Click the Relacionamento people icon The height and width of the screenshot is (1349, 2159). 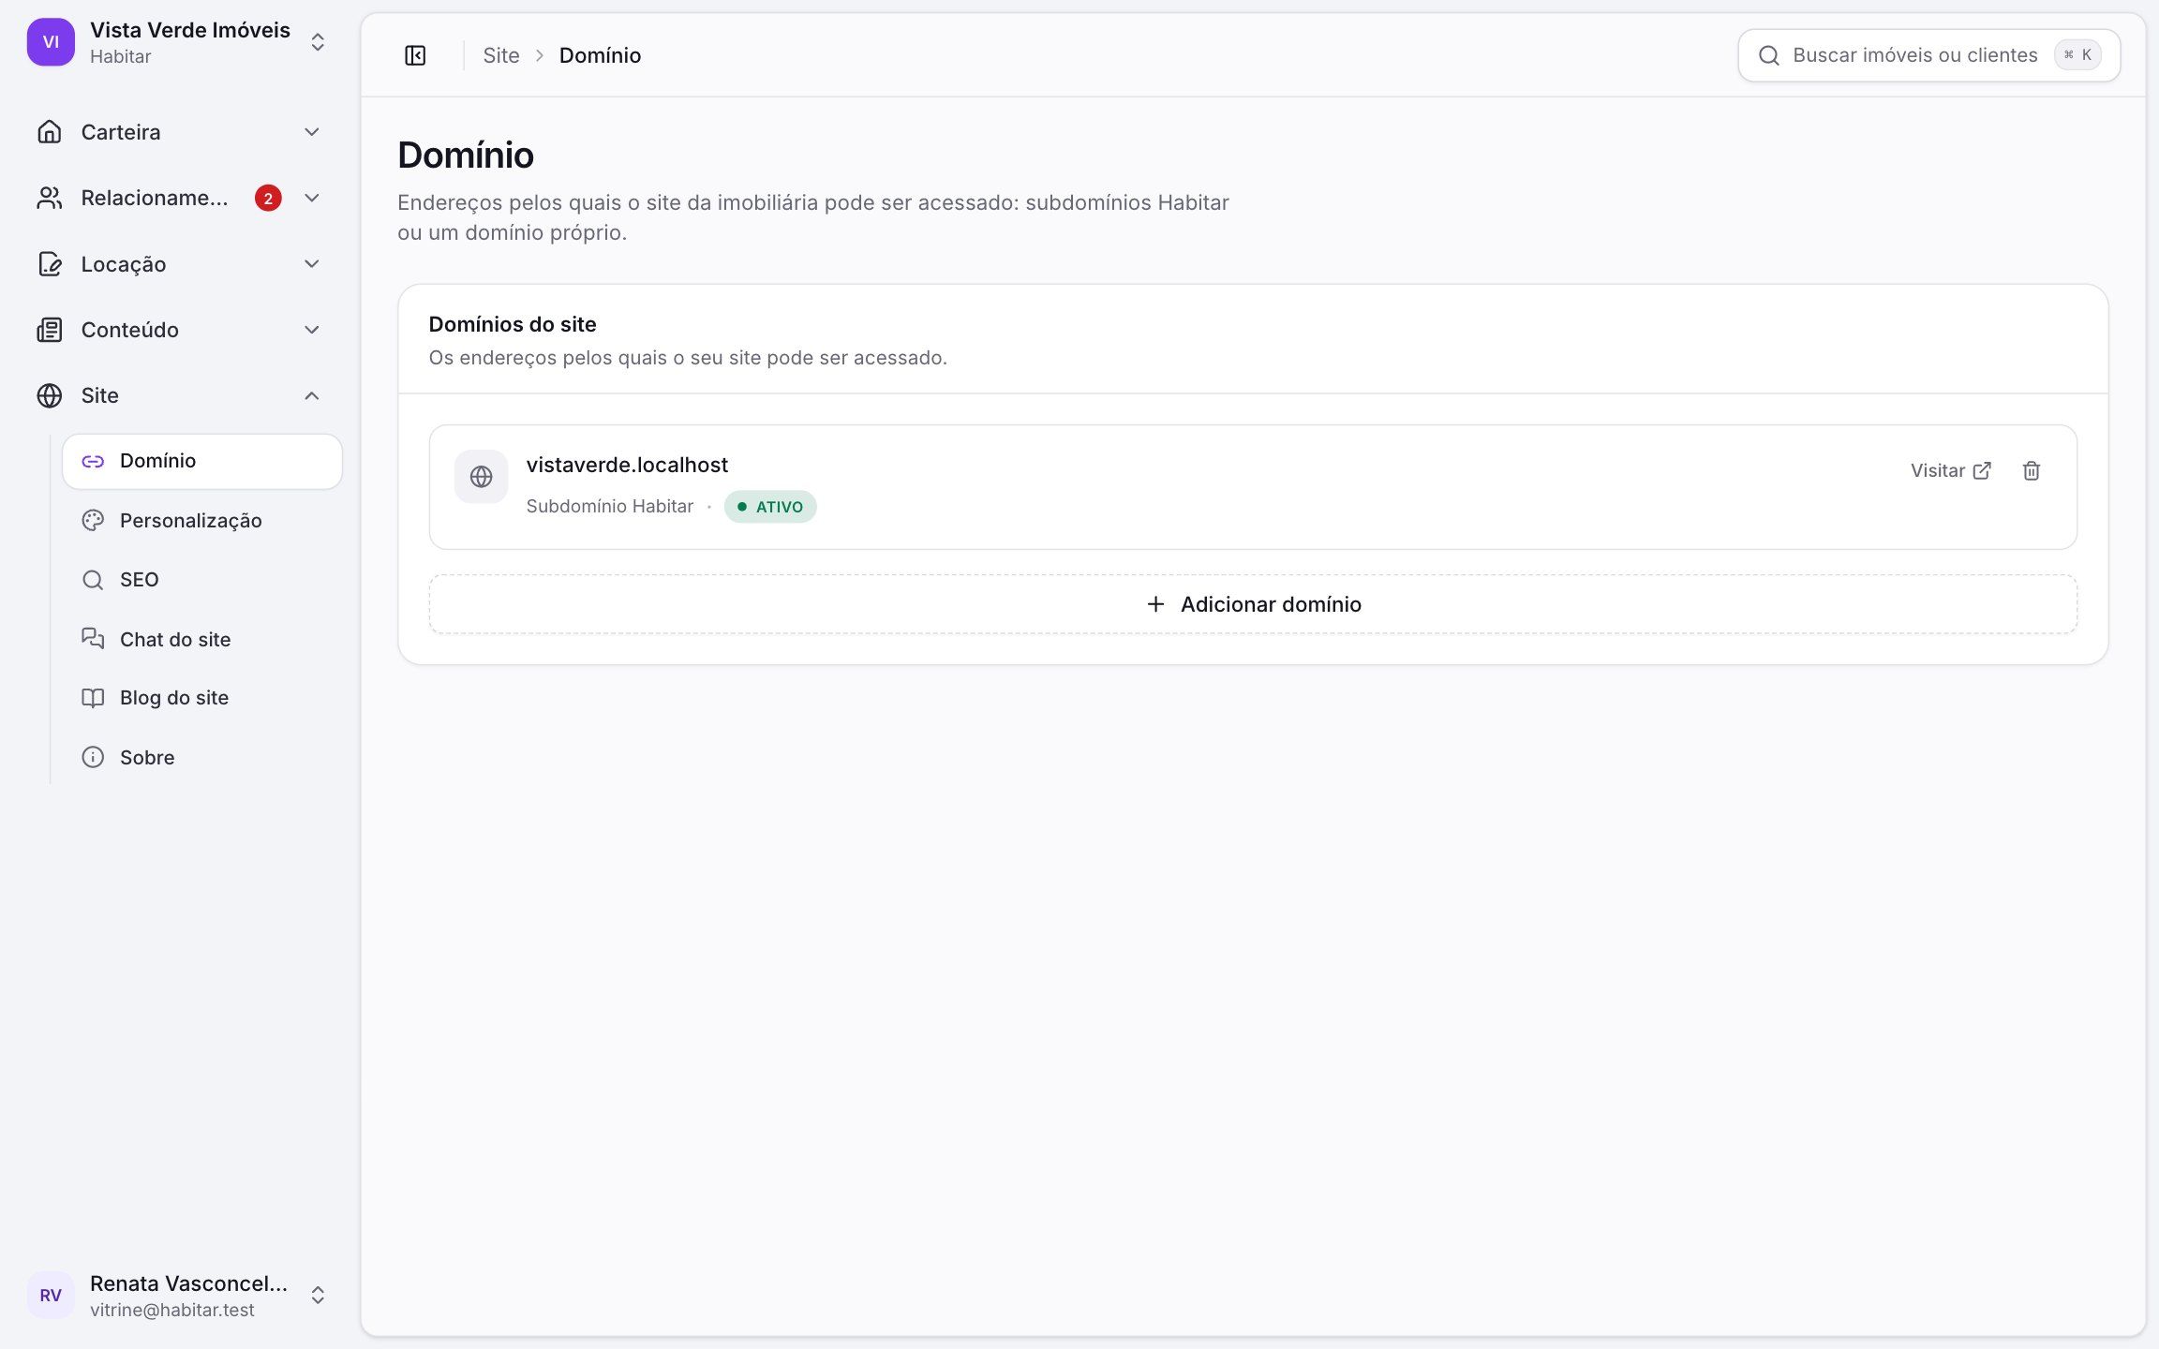(x=50, y=198)
